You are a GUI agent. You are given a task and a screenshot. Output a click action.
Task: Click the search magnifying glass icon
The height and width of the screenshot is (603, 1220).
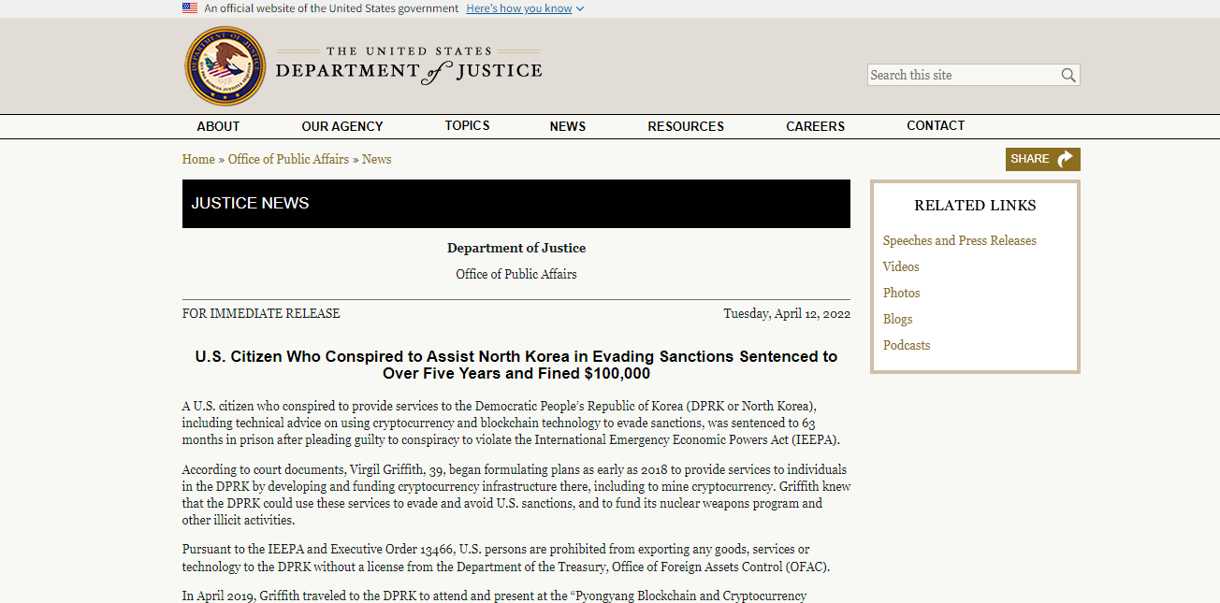click(1068, 75)
